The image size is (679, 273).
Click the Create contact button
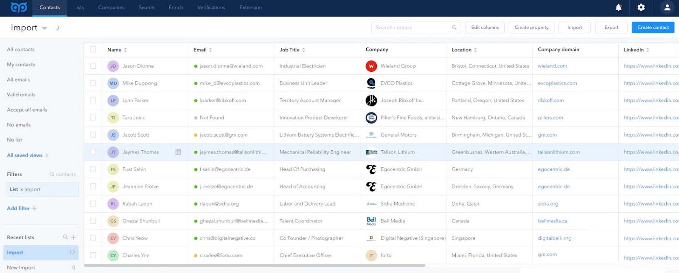point(653,28)
